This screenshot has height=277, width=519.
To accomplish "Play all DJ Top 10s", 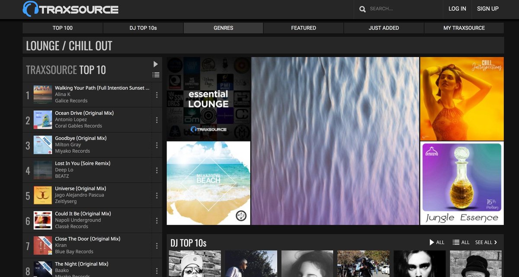I will click(437, 242).
